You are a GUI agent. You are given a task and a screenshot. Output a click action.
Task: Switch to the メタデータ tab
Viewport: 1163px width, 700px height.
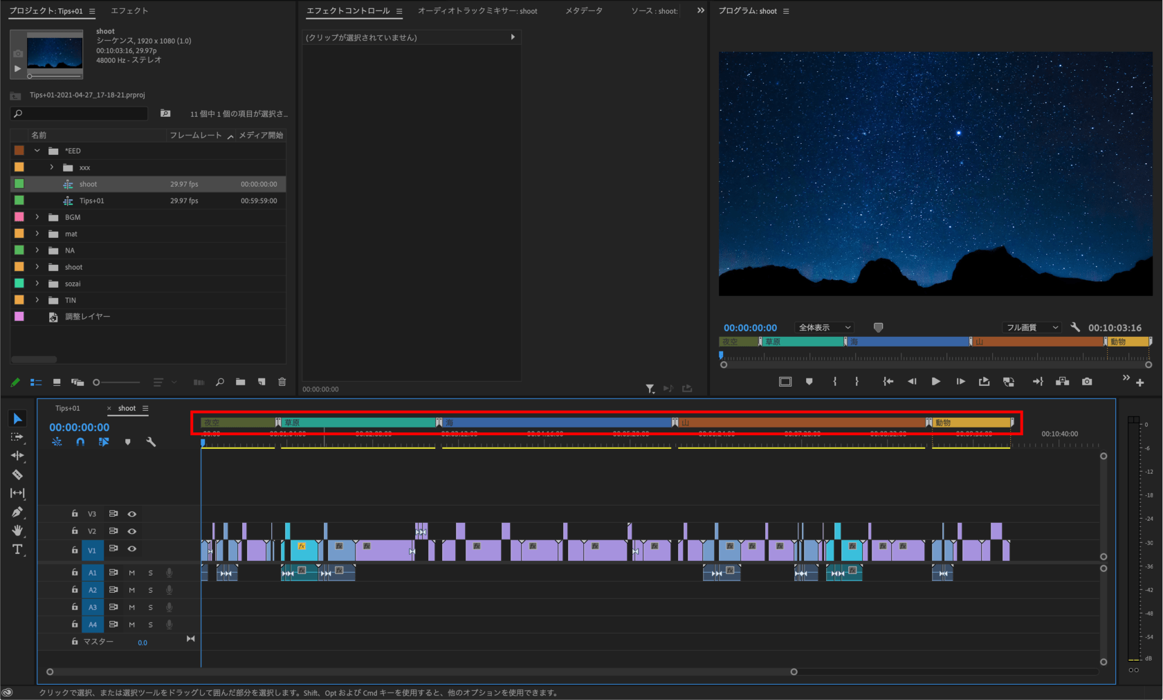click(x=584, y=11)
